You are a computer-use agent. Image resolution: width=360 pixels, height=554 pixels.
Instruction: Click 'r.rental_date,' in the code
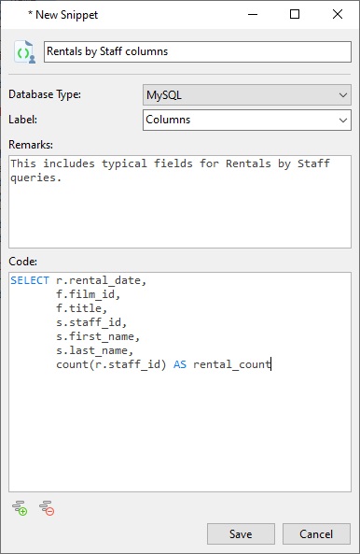(102, 280)
